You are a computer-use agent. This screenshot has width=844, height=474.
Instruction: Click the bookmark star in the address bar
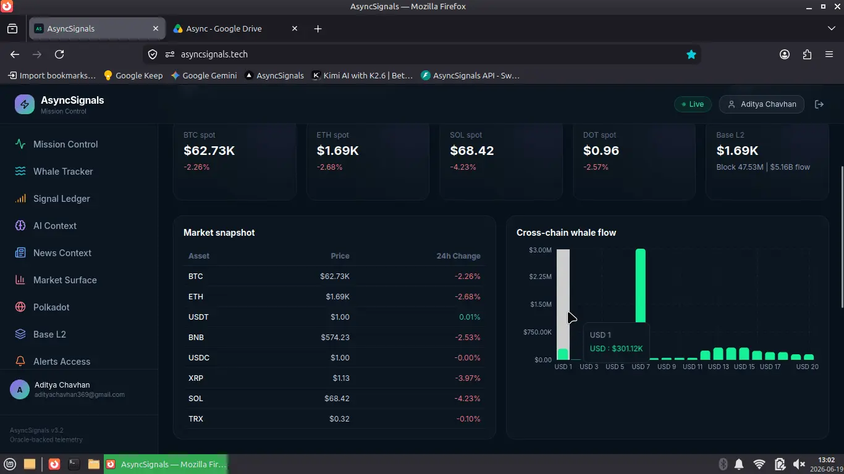coord(691,54)
